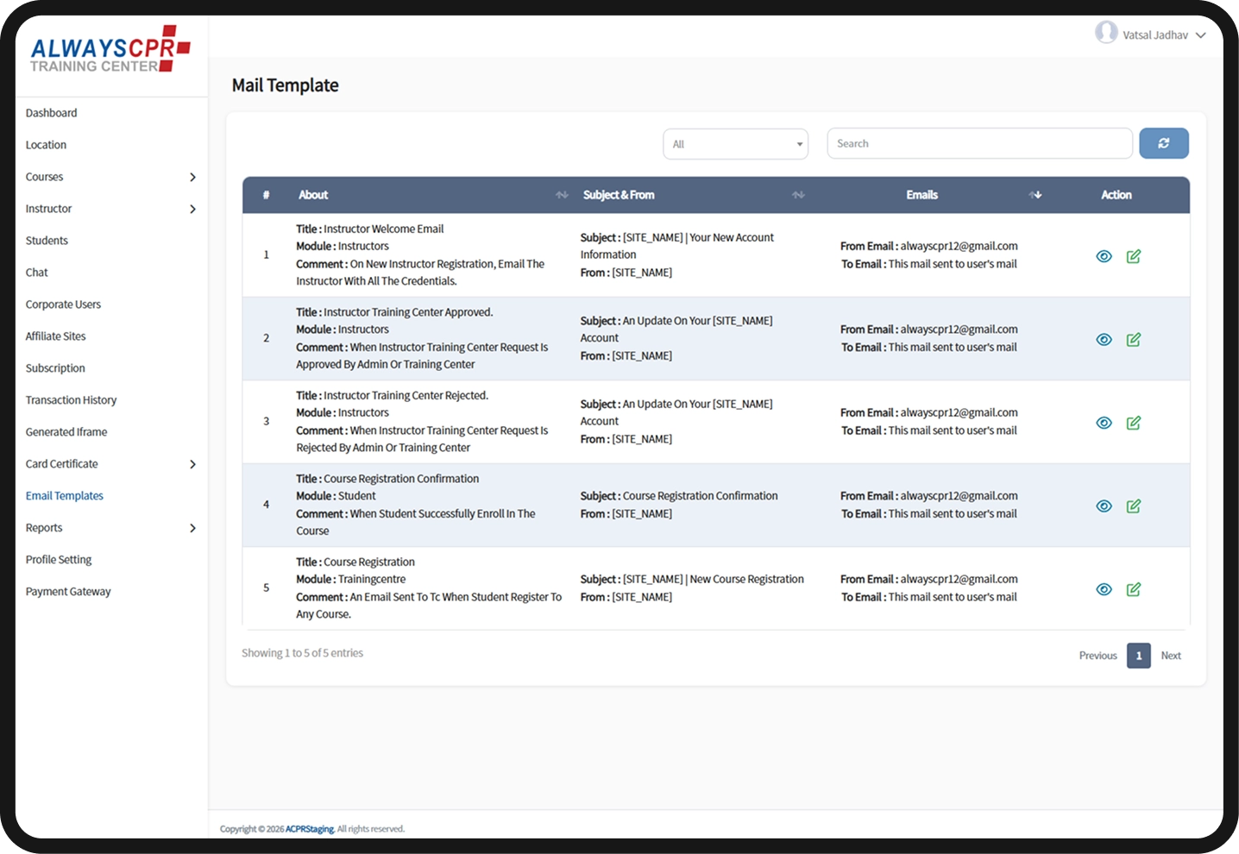The image size is (1239, 854).
Task: Open the ACPRStaging footer link
Action: coord(310,829)
